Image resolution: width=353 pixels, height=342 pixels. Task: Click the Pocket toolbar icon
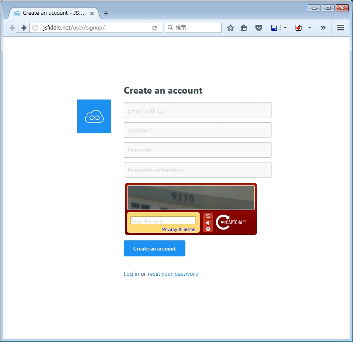pos(259,28)
